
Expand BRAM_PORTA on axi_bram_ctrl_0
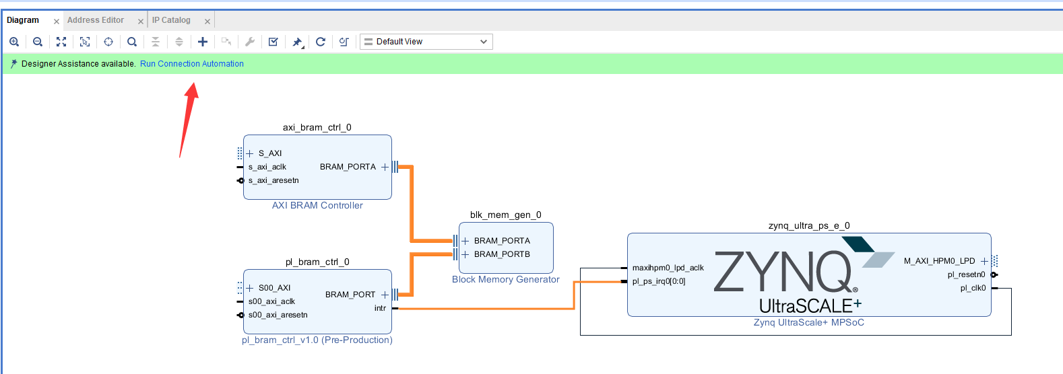(385, 167)
